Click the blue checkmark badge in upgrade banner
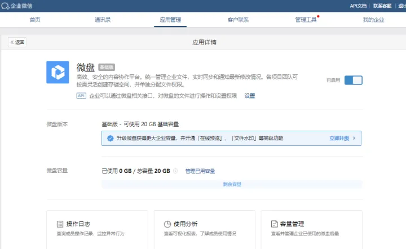This screenshot has height=249, width=406. (110, 138)
